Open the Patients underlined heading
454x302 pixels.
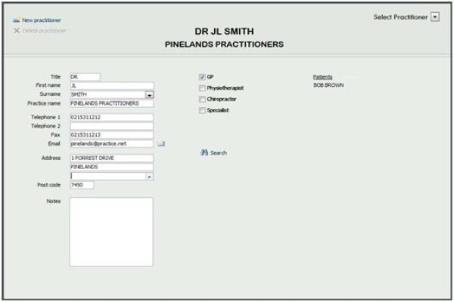tap(322, 77)
